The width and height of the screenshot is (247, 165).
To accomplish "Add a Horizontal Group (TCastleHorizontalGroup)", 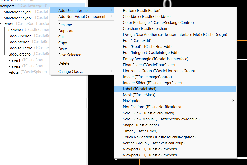I will pyautogui.click(x=175, y=71).
